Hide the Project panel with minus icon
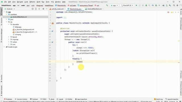 [x=47, y=9]
